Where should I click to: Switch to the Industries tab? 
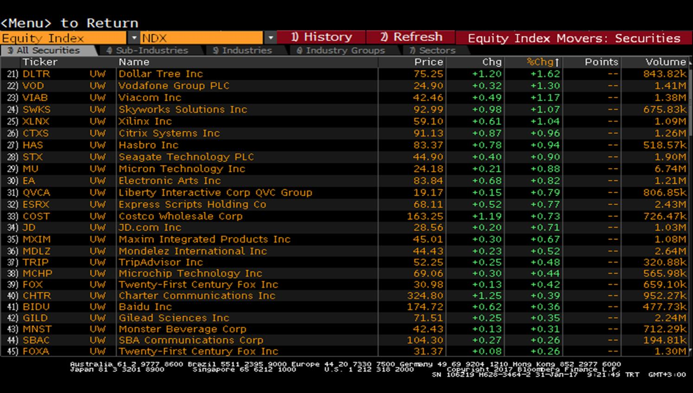pyautogui.click(x=242, y=51)
